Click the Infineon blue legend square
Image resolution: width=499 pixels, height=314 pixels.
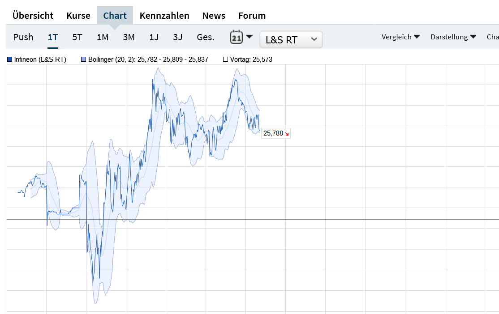coord(10,59)
